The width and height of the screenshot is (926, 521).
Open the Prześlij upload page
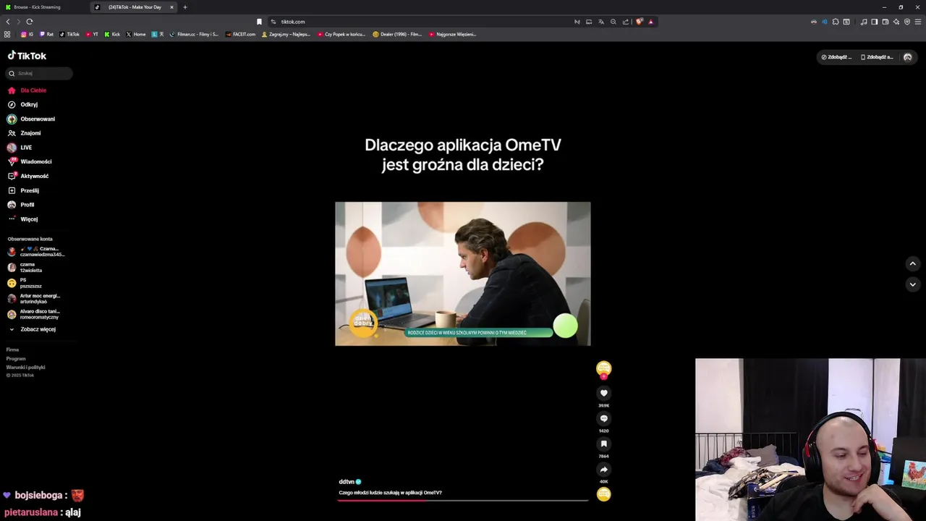23,190
